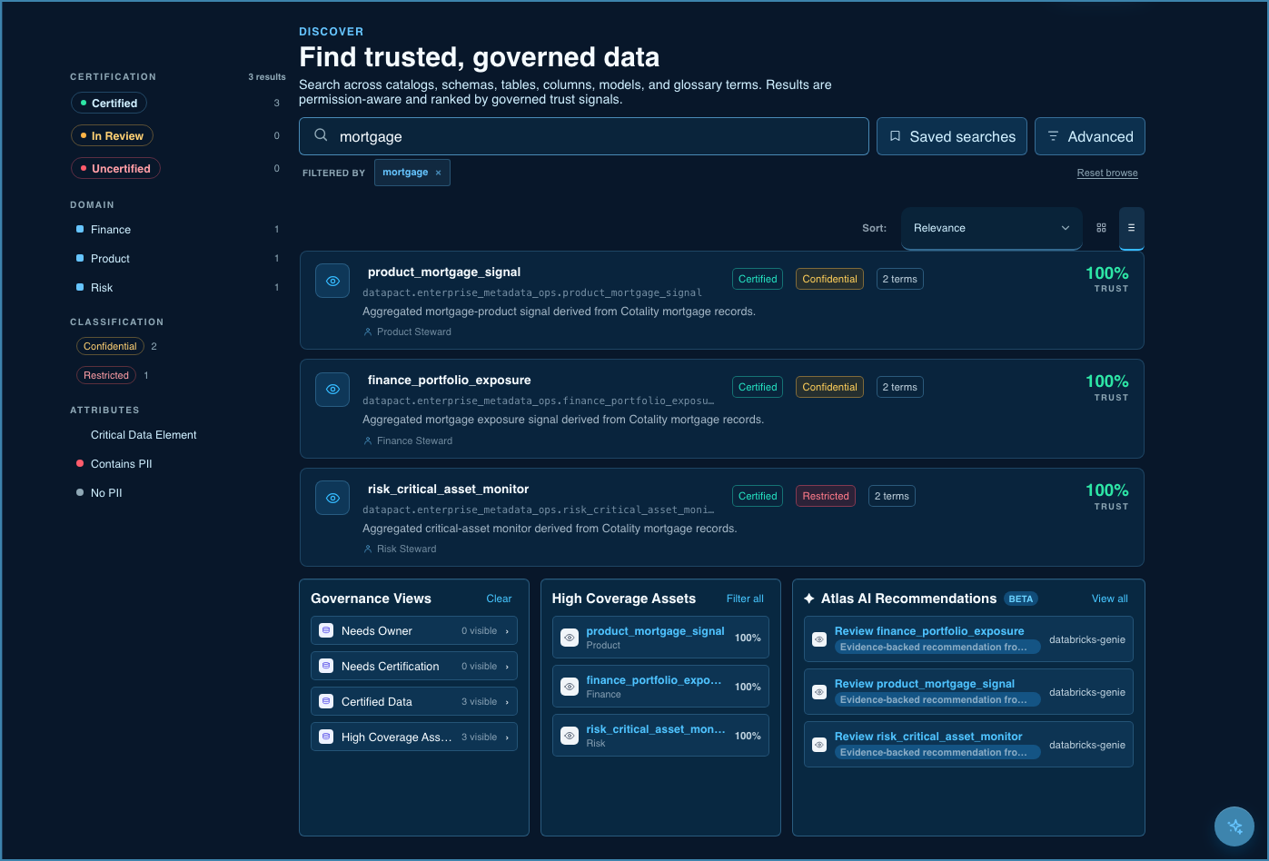Click eye icon beside product_mortgage_signal coverage asset
The width and height of the screenshot is (1269, 861).
click(570, 638)
